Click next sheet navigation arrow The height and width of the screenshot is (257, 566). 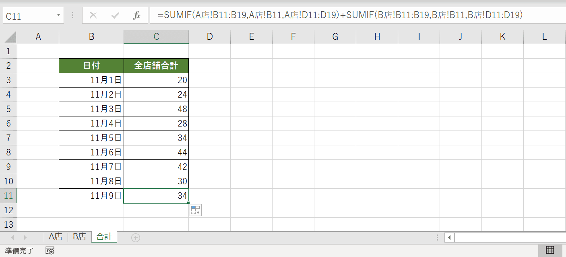pos(25,238)
